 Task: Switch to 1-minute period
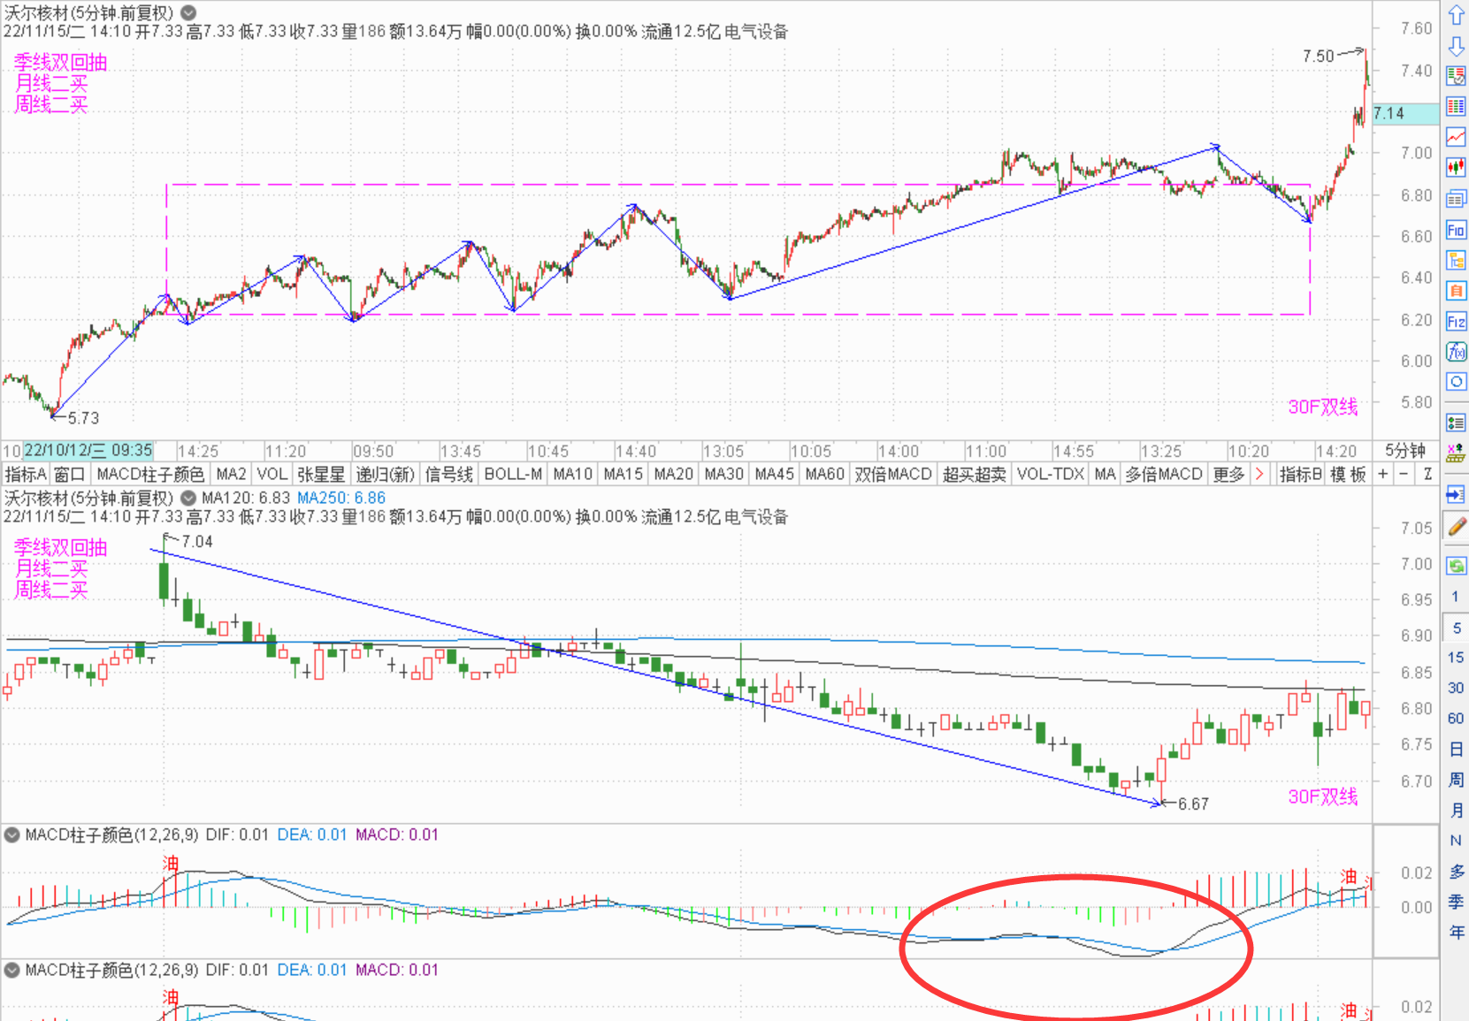(x=1456, y=597)
